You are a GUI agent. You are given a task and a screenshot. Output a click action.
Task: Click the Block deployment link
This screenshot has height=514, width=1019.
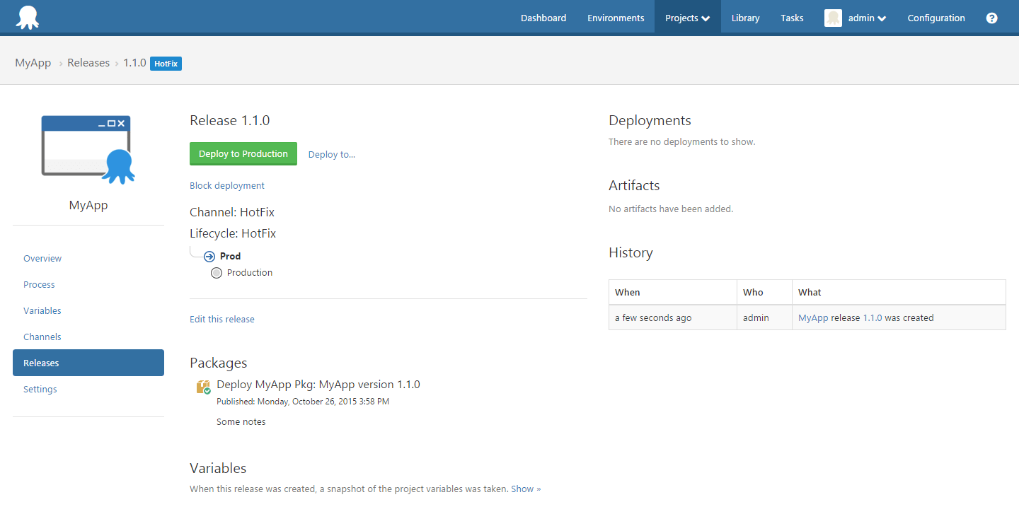227,185
